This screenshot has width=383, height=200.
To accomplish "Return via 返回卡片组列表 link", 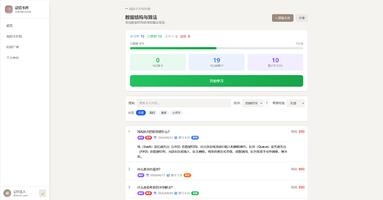I will (x=138, y=9).
